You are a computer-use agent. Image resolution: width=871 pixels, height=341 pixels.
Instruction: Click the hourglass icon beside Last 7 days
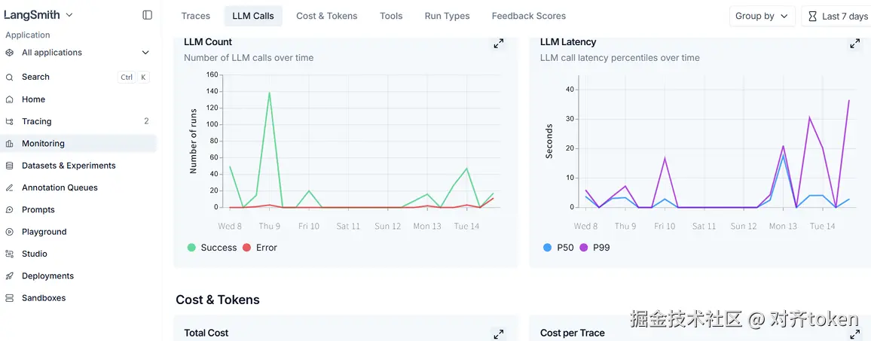pyautogui.click(x=812, y=17)
